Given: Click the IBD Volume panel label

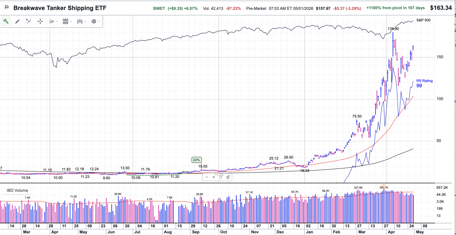Looking at the screenshot, I should click(x=17, y=190).
